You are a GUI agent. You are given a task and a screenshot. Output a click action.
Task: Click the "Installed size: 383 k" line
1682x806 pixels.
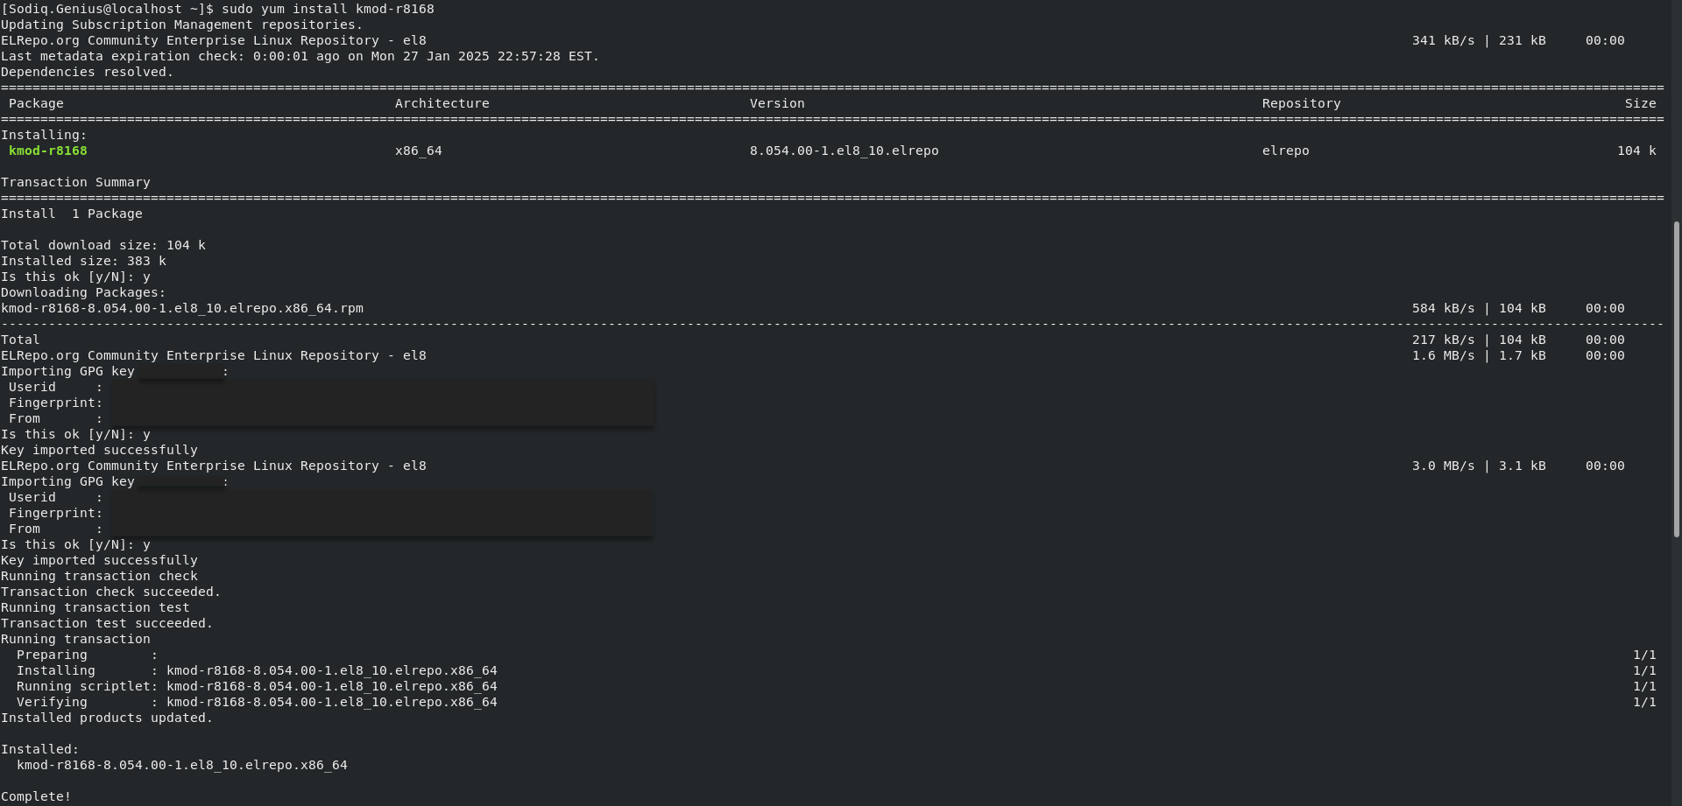coord(83,261)
